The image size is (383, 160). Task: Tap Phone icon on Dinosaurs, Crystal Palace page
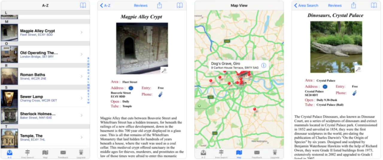354,93
